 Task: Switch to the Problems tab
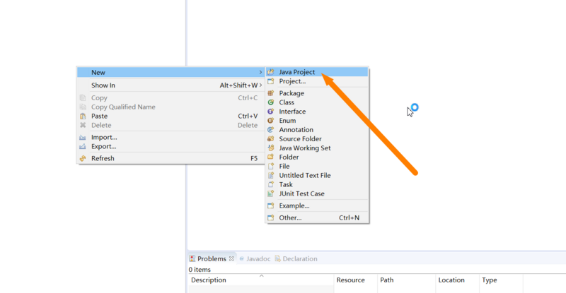pos(212,259)
